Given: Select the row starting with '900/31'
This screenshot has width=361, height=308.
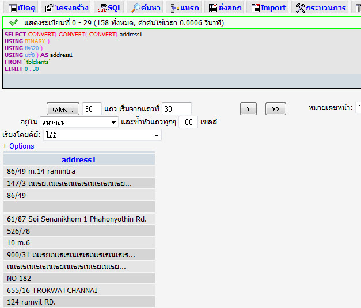Looking at the screenshot, I should point(79,254).
